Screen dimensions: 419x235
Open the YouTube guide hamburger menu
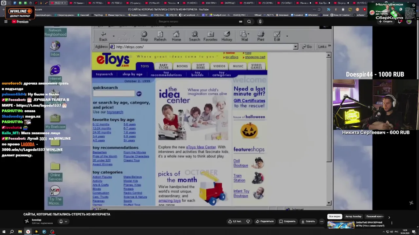6,22
